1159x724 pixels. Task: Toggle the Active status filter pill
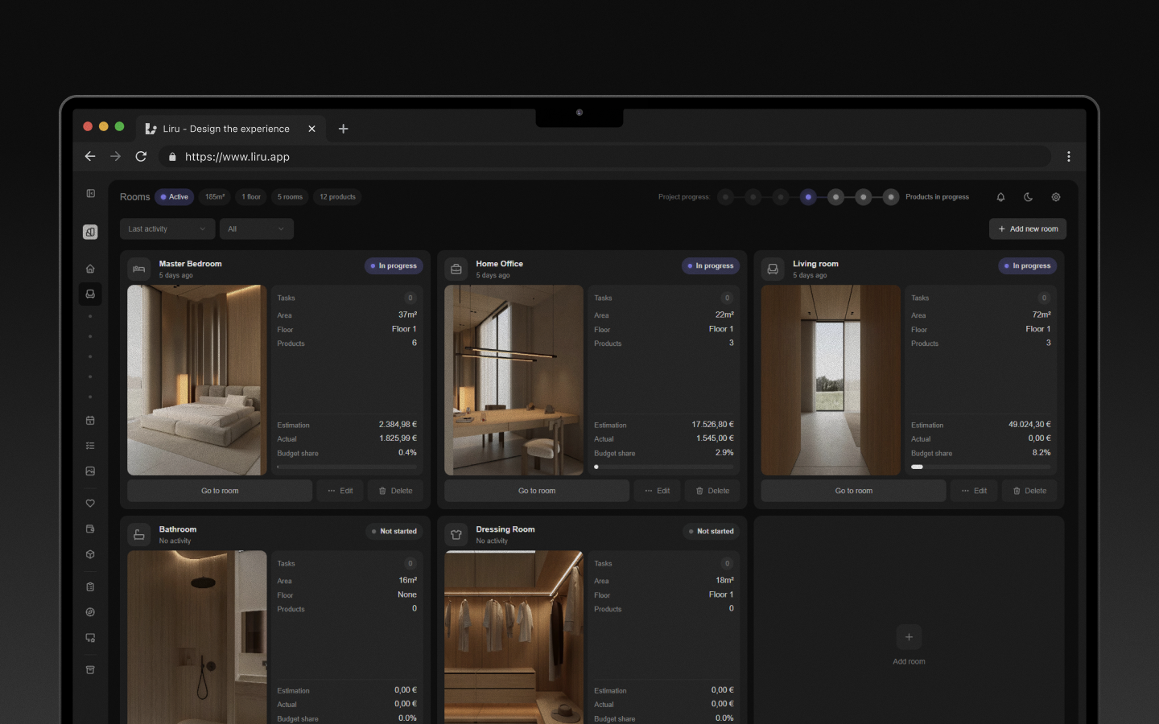click(x=174, y=196)
